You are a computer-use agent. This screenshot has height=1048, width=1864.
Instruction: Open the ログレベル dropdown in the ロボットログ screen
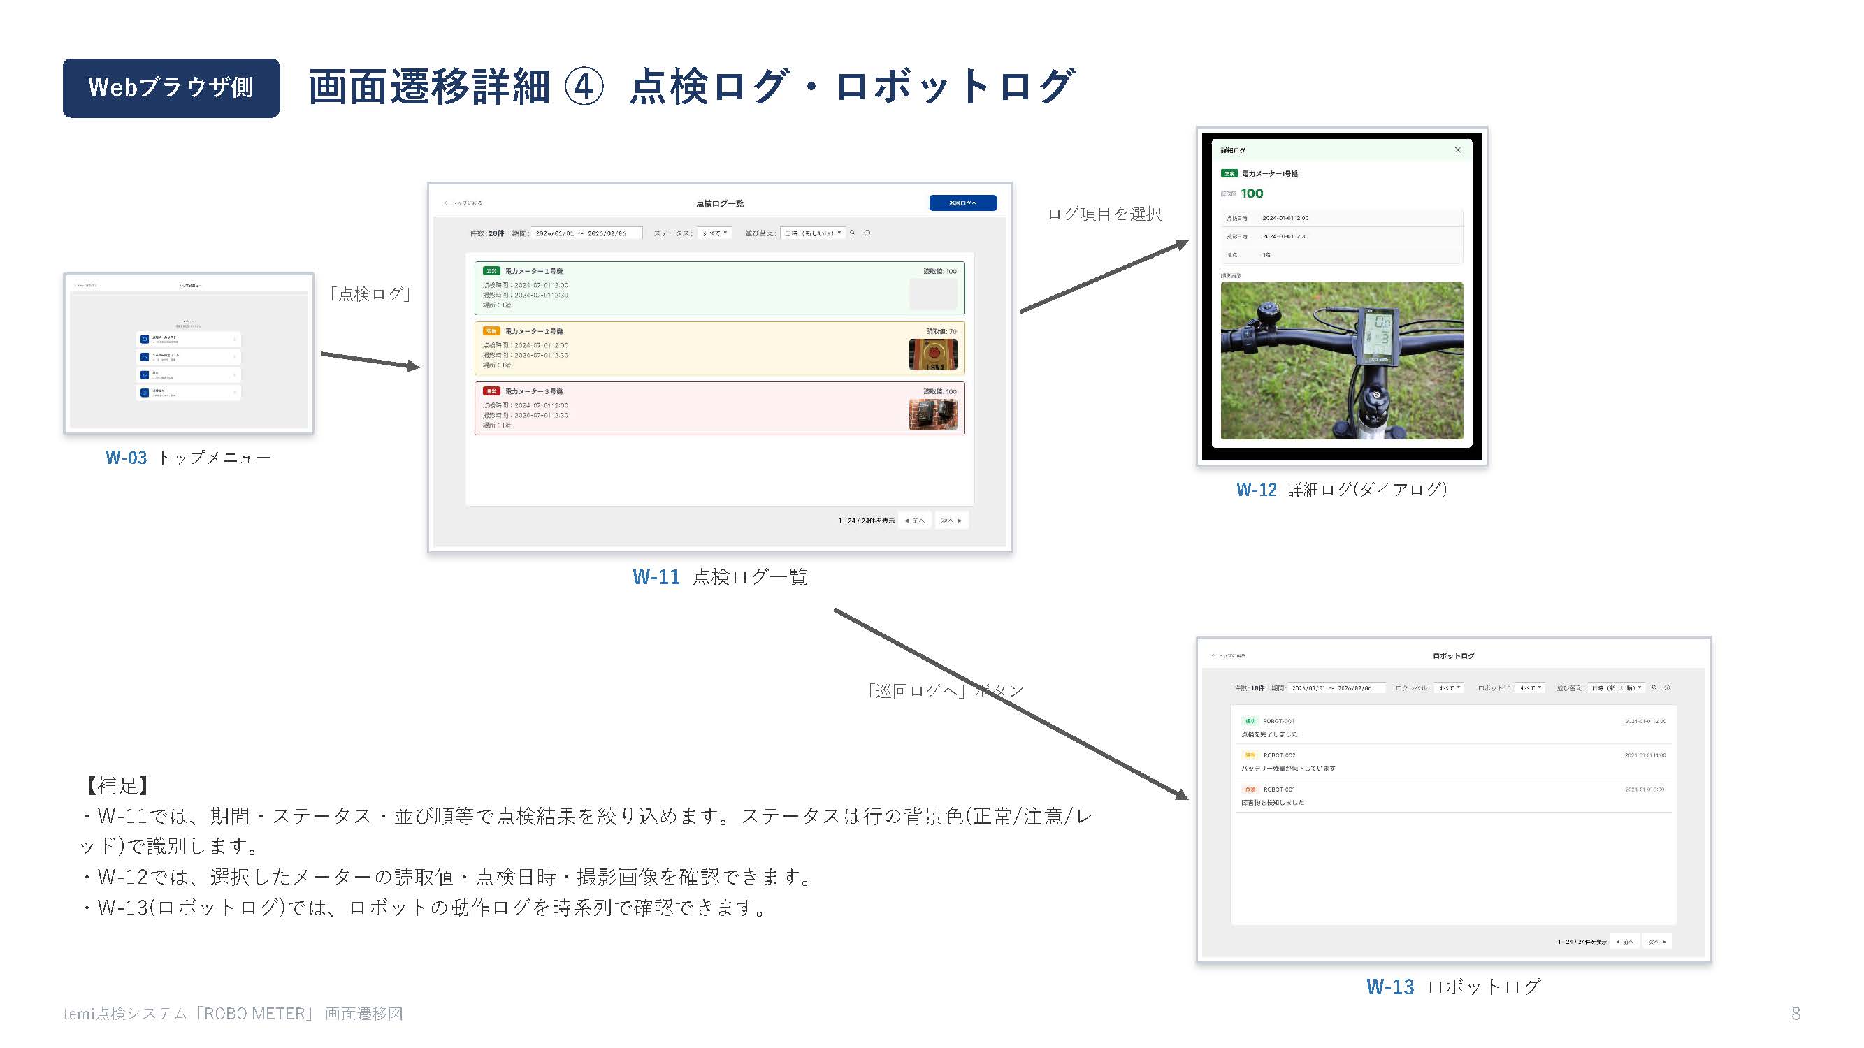pyautogui.click(x=1450, y=687)
